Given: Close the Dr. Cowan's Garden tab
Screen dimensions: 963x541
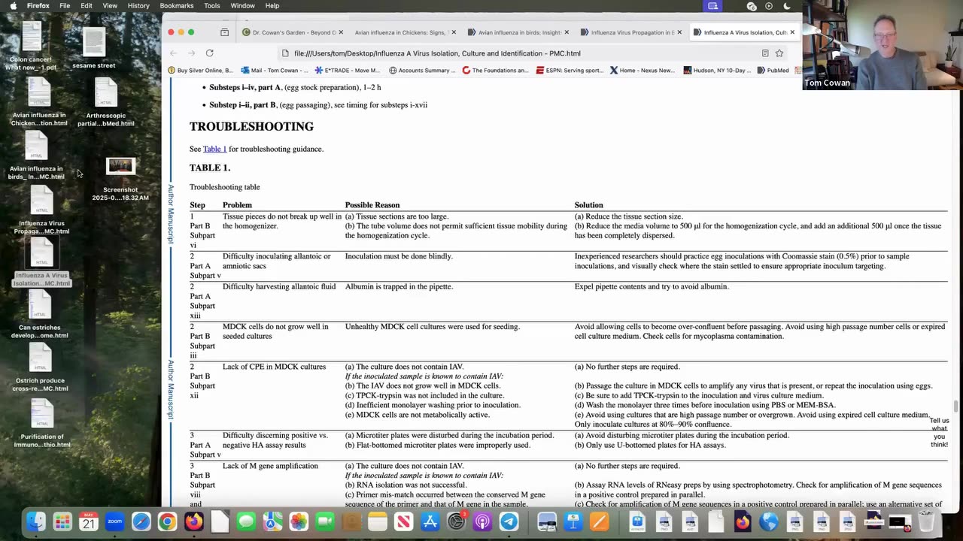Looking at the screenshot, I should (x=341, y=32).
